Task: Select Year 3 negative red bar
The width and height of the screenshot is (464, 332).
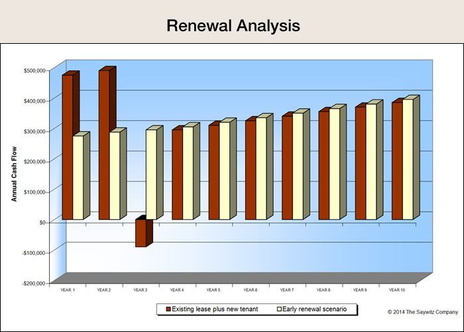Action: coord(141,233)
